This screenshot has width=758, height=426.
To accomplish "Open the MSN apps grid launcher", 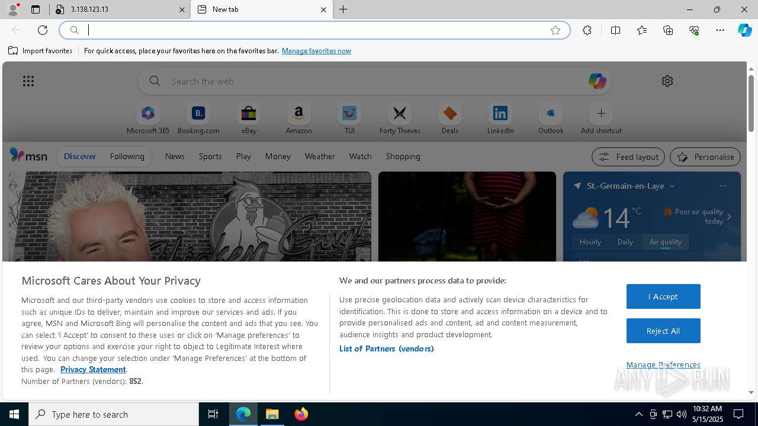I will coord(28,81).
